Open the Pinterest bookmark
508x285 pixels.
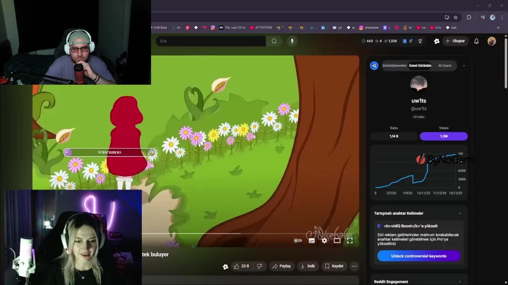(187, 28)
